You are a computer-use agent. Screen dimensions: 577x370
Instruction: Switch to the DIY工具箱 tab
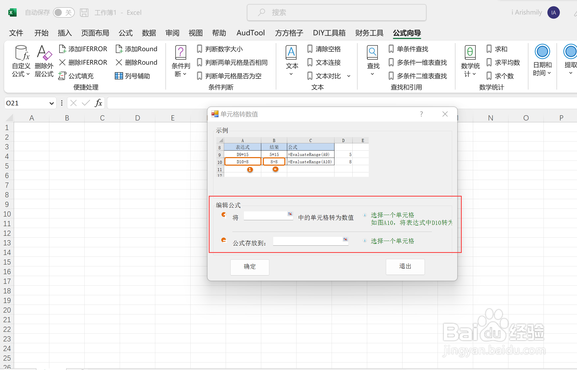(x=329, y=33)
